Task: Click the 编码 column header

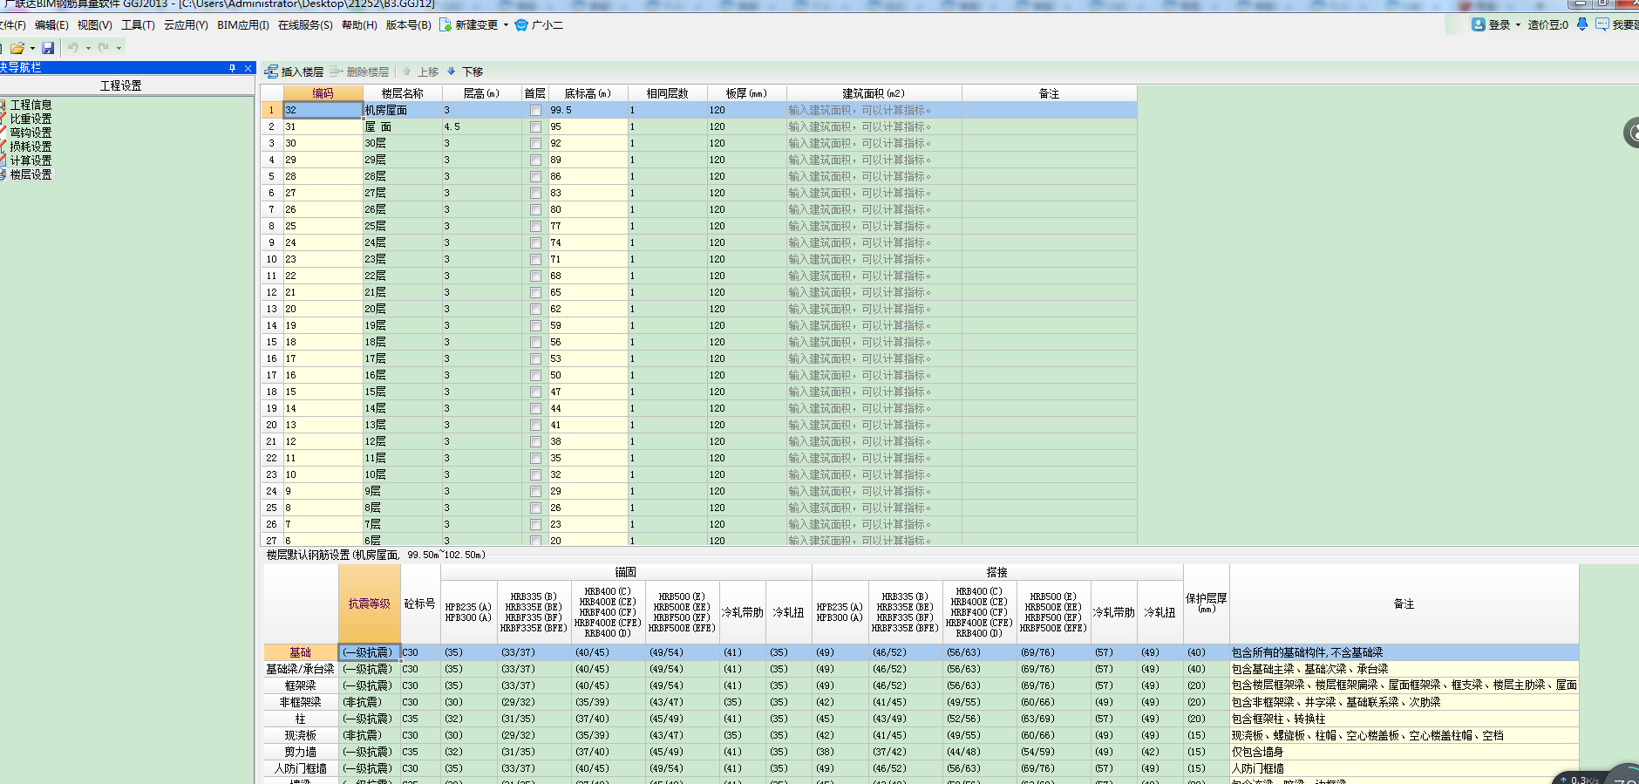Action: coord(323,93)
